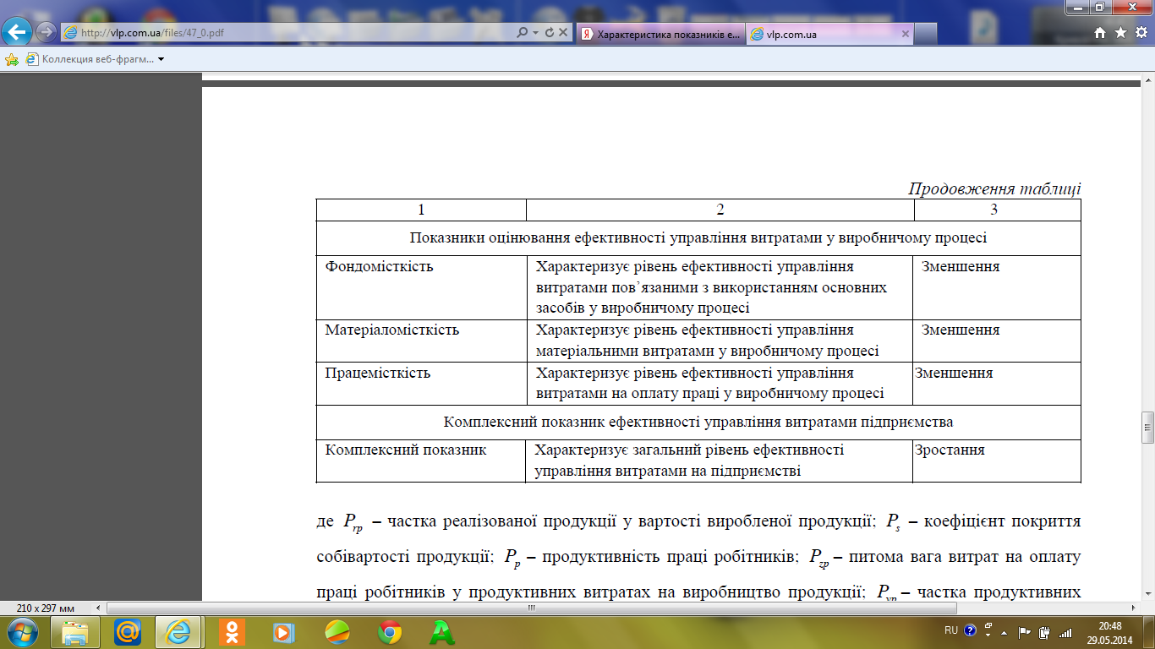Click horizontal scrollbar right arrow
The image size is (1155, 649).
pos(1132,608)
